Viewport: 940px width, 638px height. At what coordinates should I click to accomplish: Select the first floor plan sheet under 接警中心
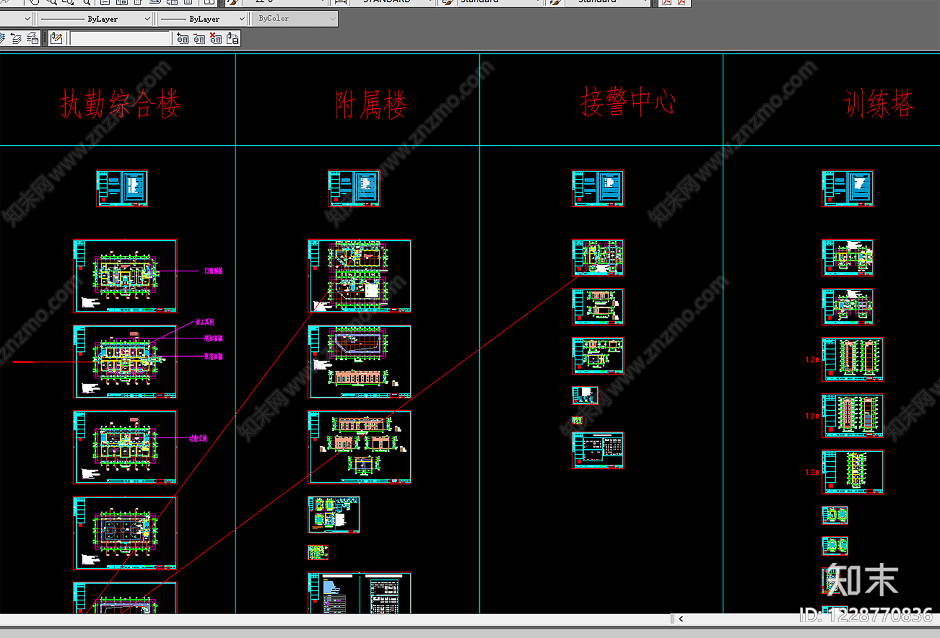click(x=598, y=257)
